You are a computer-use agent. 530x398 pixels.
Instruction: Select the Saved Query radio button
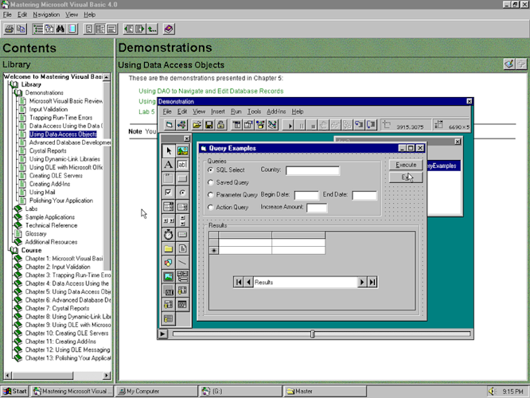tap(211, 182)
